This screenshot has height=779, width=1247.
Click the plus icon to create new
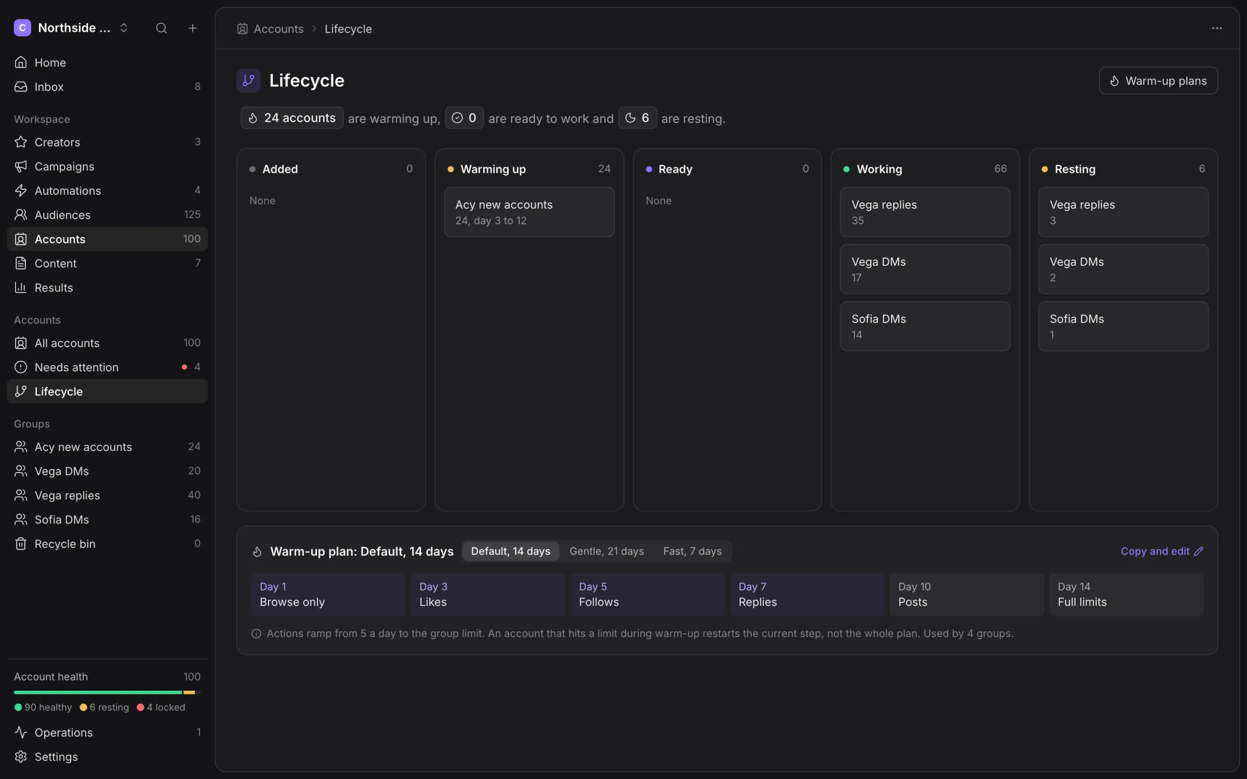(192, 28)
